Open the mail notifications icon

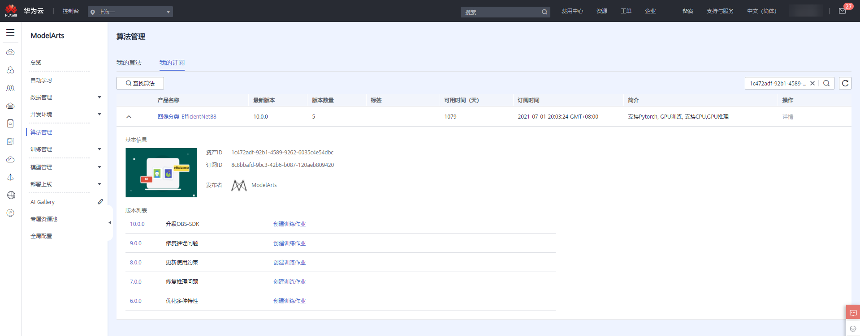click(843, 11)
